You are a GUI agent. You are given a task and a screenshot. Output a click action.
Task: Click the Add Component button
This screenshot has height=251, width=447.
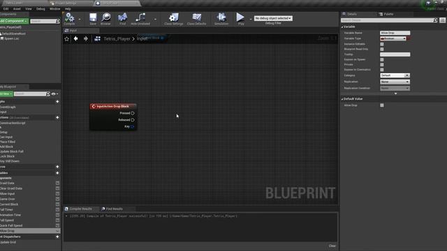click(13, 21)
